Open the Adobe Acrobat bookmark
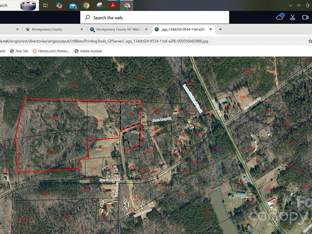The width and height of the screenshot is (312, 234). tap(88, 51)
